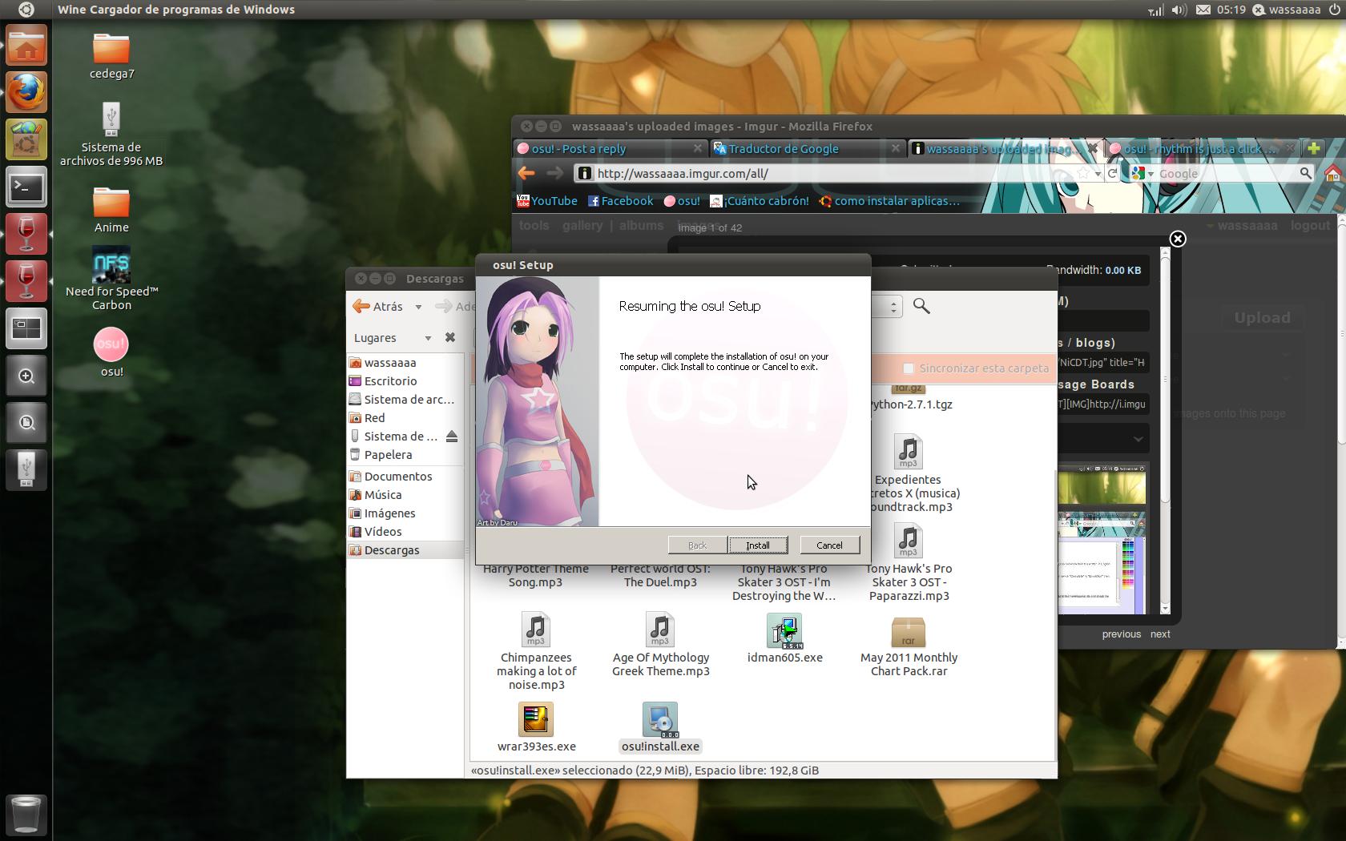Open wassaaaa user menu in top panel

[x=1287, y=10]
